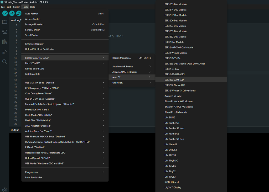Click the Start Debugging toolbar icon

[x=19, y=13]
